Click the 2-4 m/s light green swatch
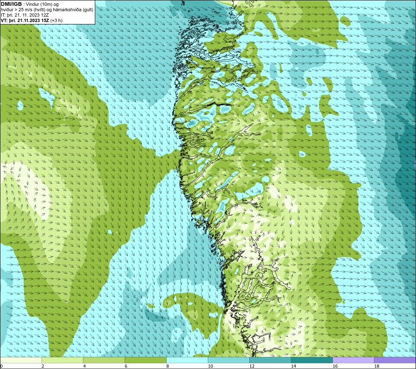This screenshot has height=369, width=416. tap(62, 360)
